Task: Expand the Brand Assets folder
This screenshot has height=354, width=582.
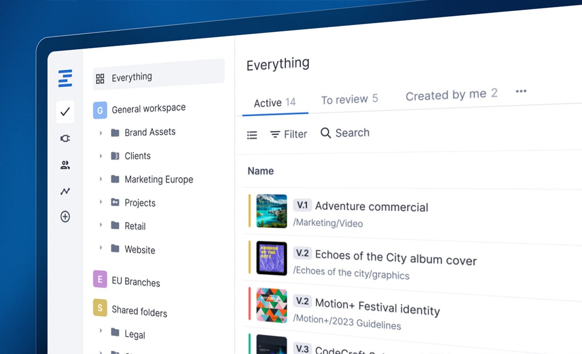Action: pyautogui.click(x=101, y=132)
